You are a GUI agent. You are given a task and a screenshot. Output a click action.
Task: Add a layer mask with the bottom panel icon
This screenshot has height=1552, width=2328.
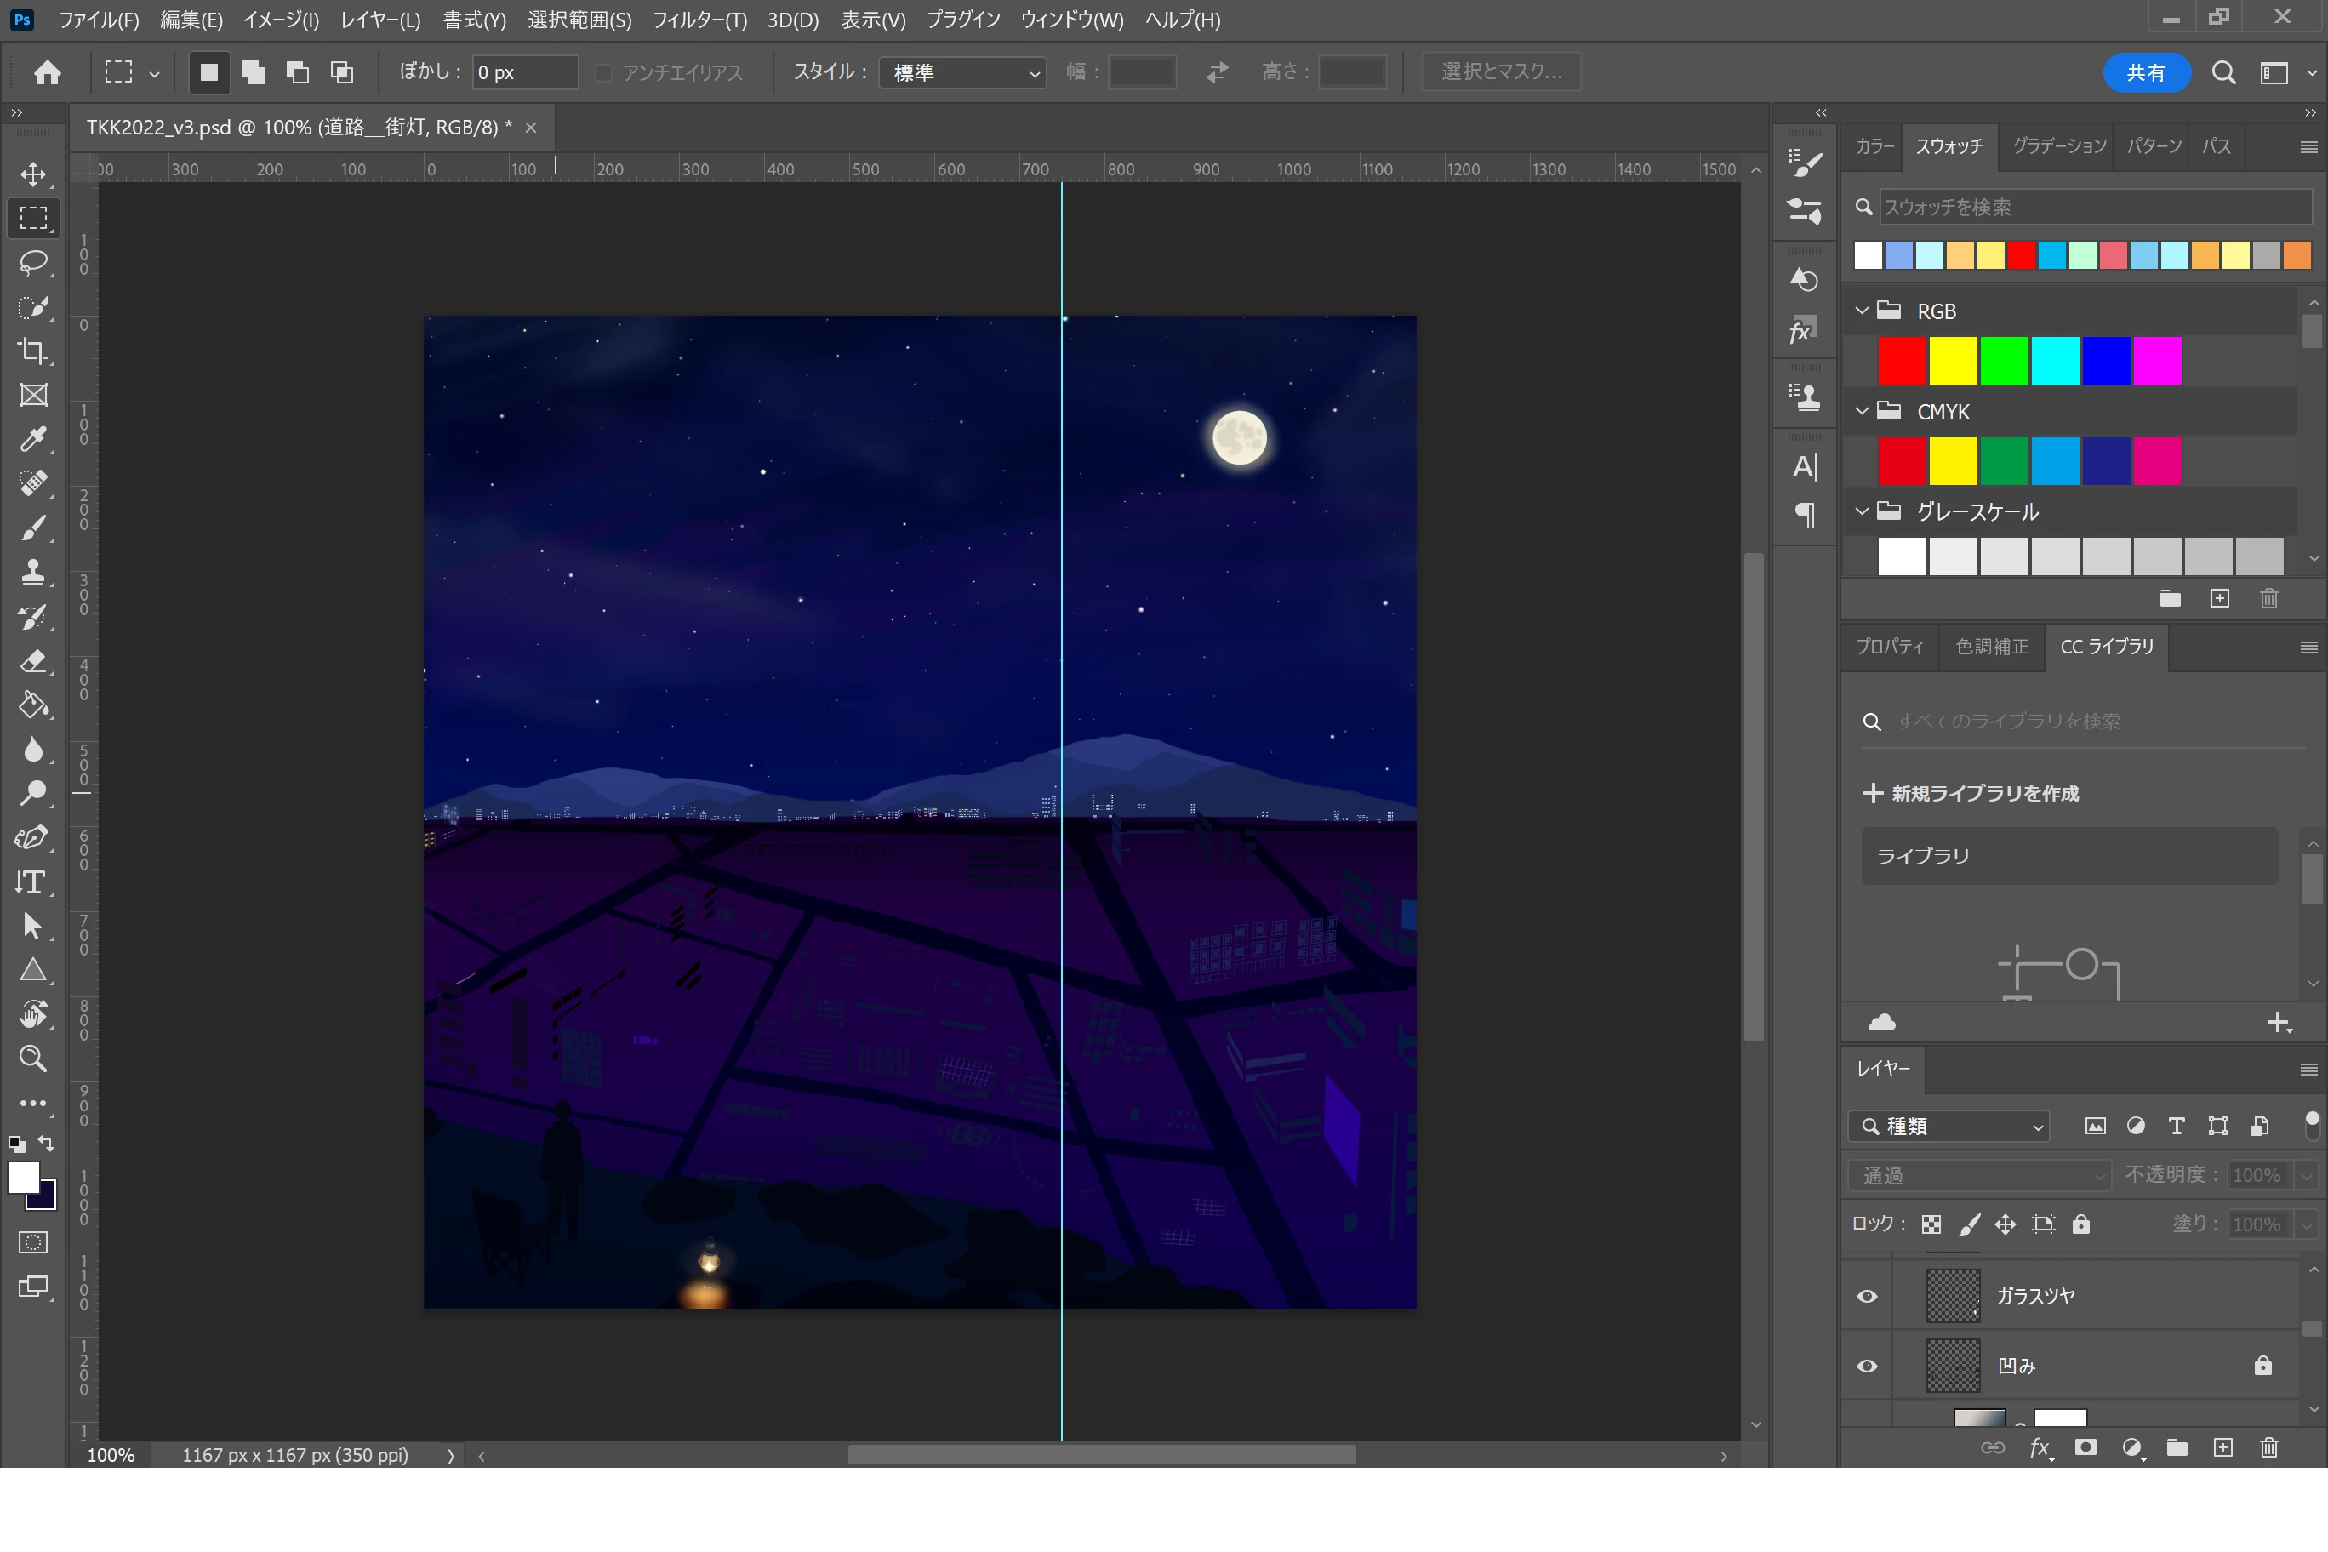pos(2085,1448)
